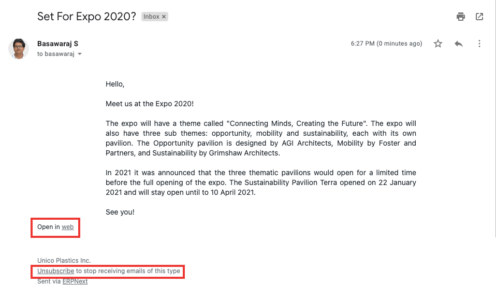Star the email from Basawaraj S

coord(438,44)
